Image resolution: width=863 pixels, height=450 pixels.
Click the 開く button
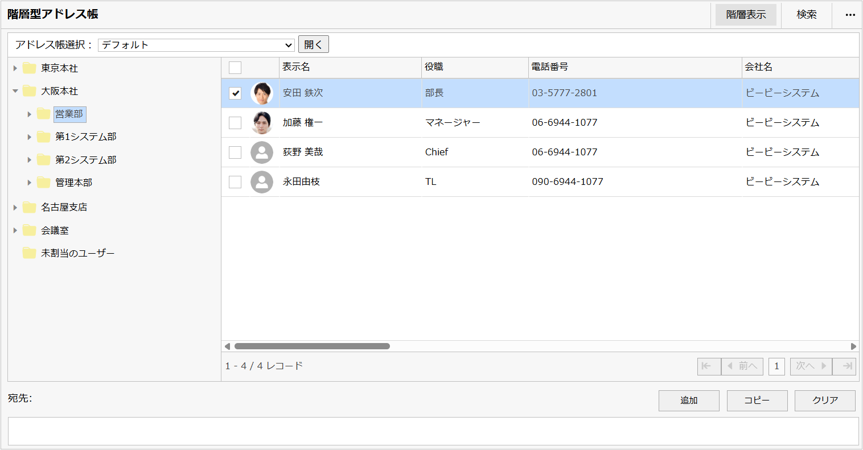314,44
